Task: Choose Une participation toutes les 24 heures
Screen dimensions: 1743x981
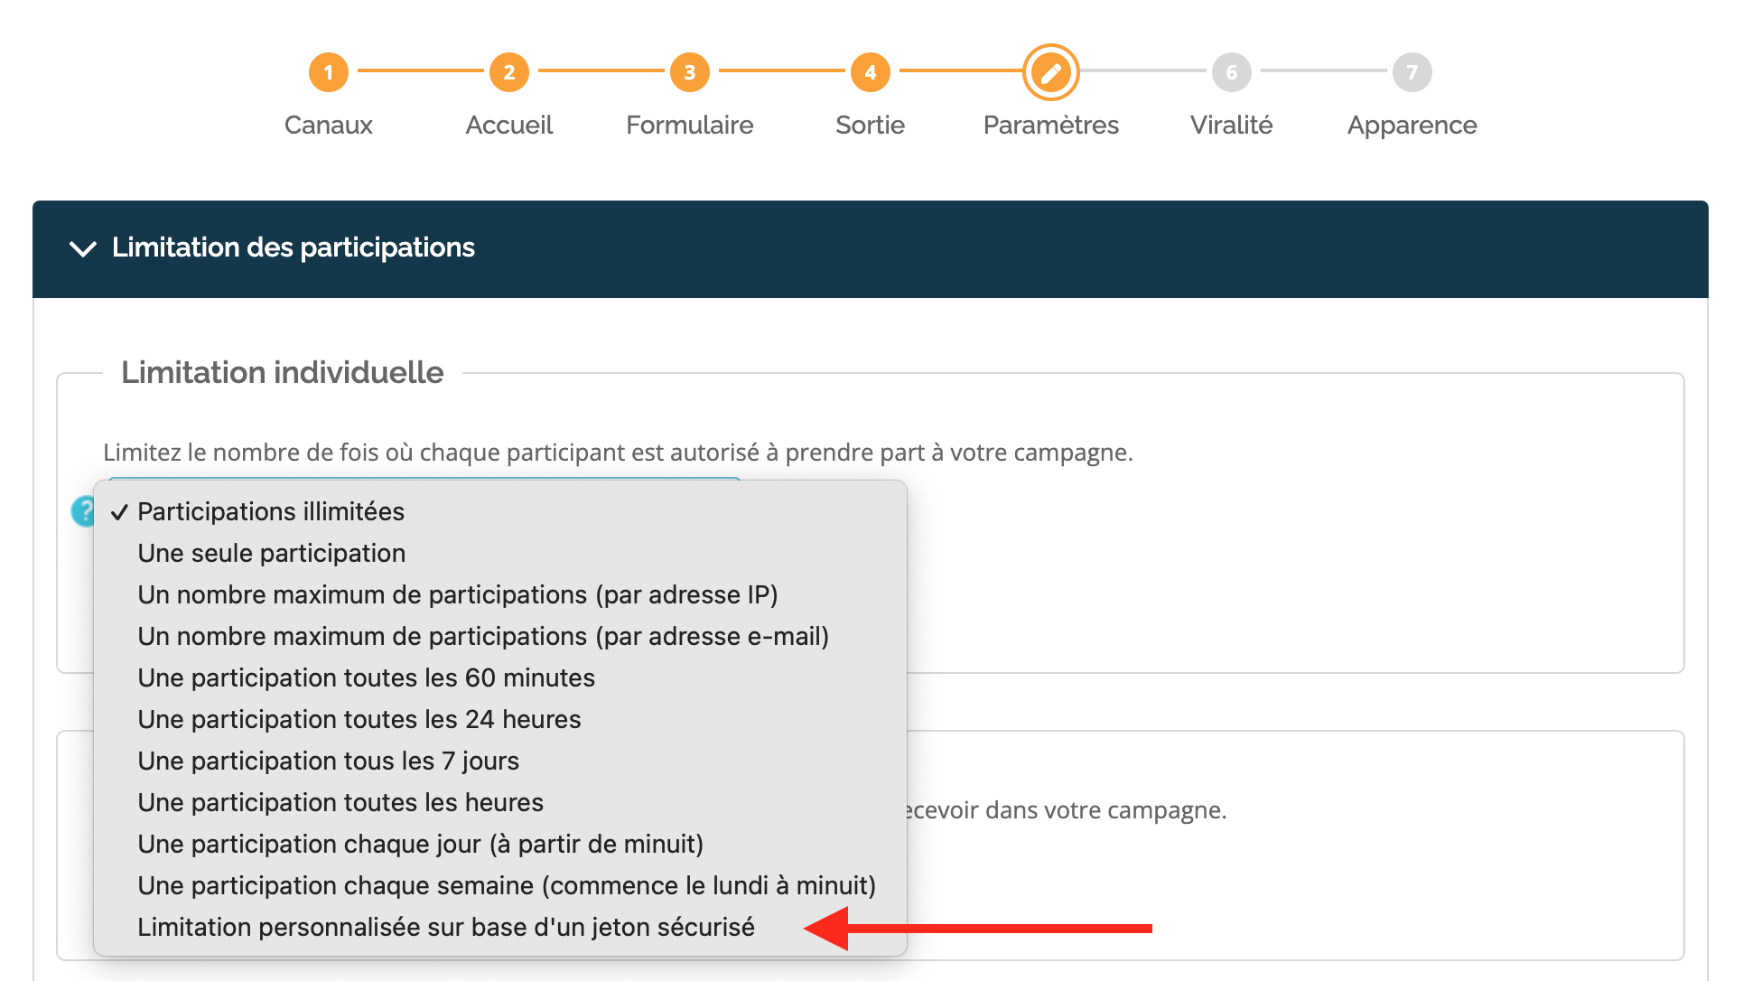Action: (500, 719)
